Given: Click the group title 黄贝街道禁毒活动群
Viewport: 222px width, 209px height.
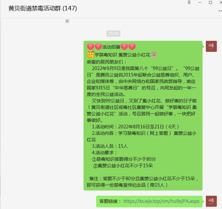Looking at the screenshot, I should click(43, 8).
